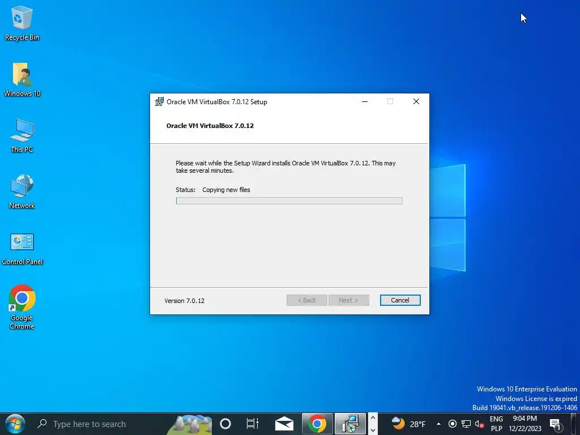This screenshot has height=435, width=580.
Task: Open the Recycle Bin desktop icon
Action: pos(22,23)
